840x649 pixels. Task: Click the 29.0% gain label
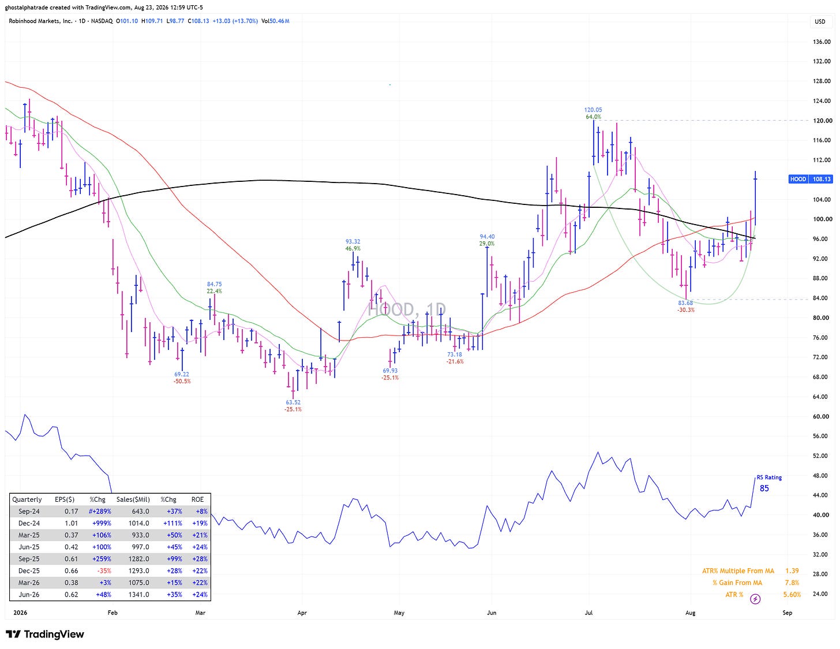pyautogui.click(x=487, y=244)
